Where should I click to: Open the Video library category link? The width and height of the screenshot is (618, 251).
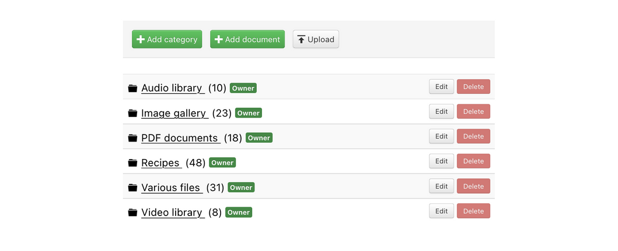coord(173,213)
